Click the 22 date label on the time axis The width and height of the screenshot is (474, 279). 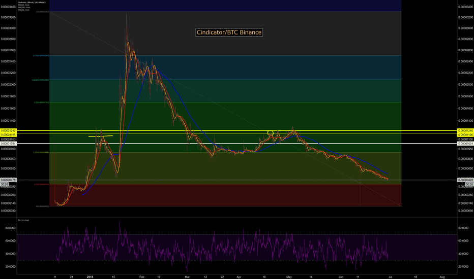coord(222,277)
